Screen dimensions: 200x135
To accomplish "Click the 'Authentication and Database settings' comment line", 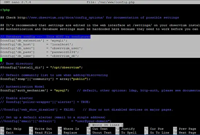I will click(99, 29).
